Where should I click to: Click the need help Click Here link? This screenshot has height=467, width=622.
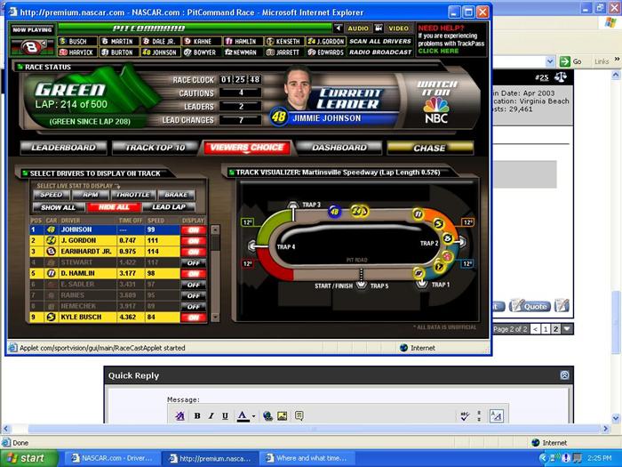tap(438, 51)
